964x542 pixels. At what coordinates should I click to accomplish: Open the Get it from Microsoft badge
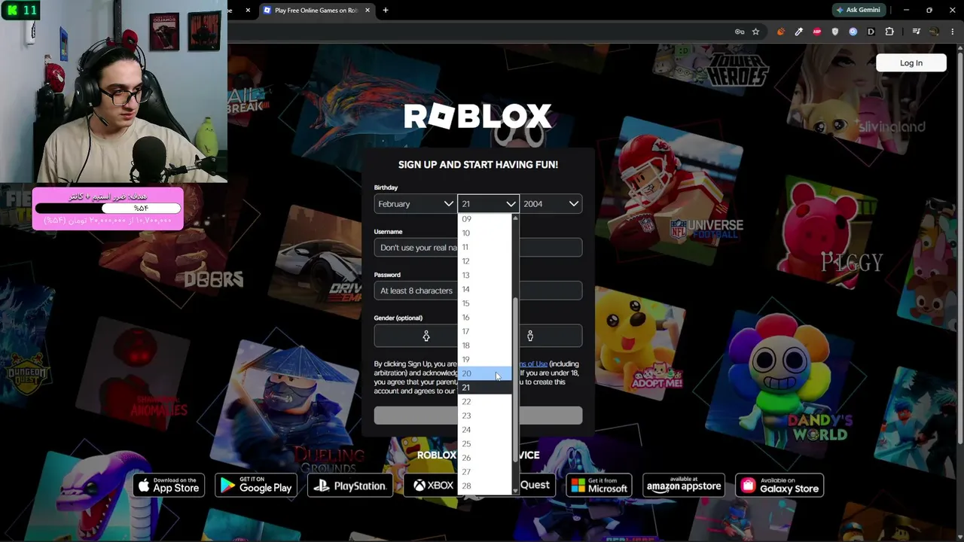pyautogui.click(x=599, y=486)
